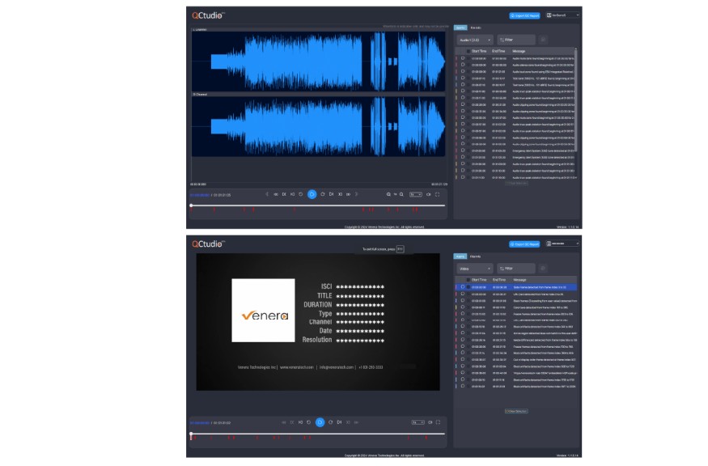Switch to File Info tab in upper panel
Screen dimensions: 708x466
[x=477, y=28]
